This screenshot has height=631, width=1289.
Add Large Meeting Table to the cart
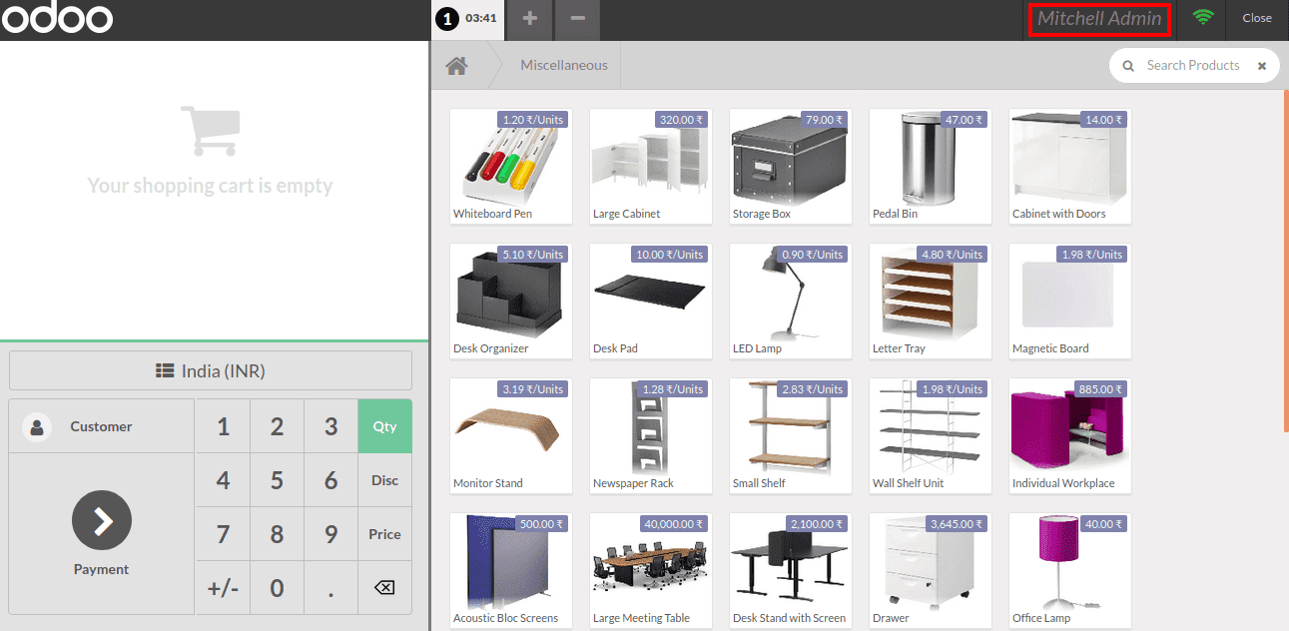[651, 570]
